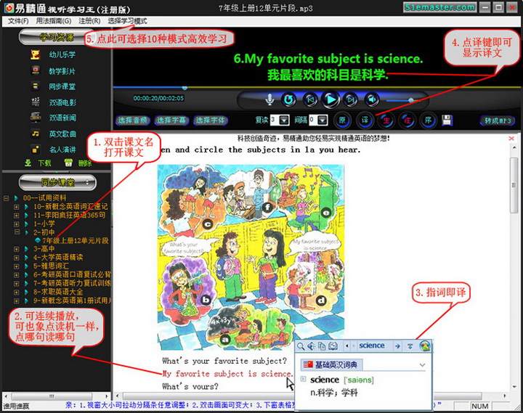Go back in dictionary popup history
Viewport: 523px width, 413px height.
click(x=347, y=346)
